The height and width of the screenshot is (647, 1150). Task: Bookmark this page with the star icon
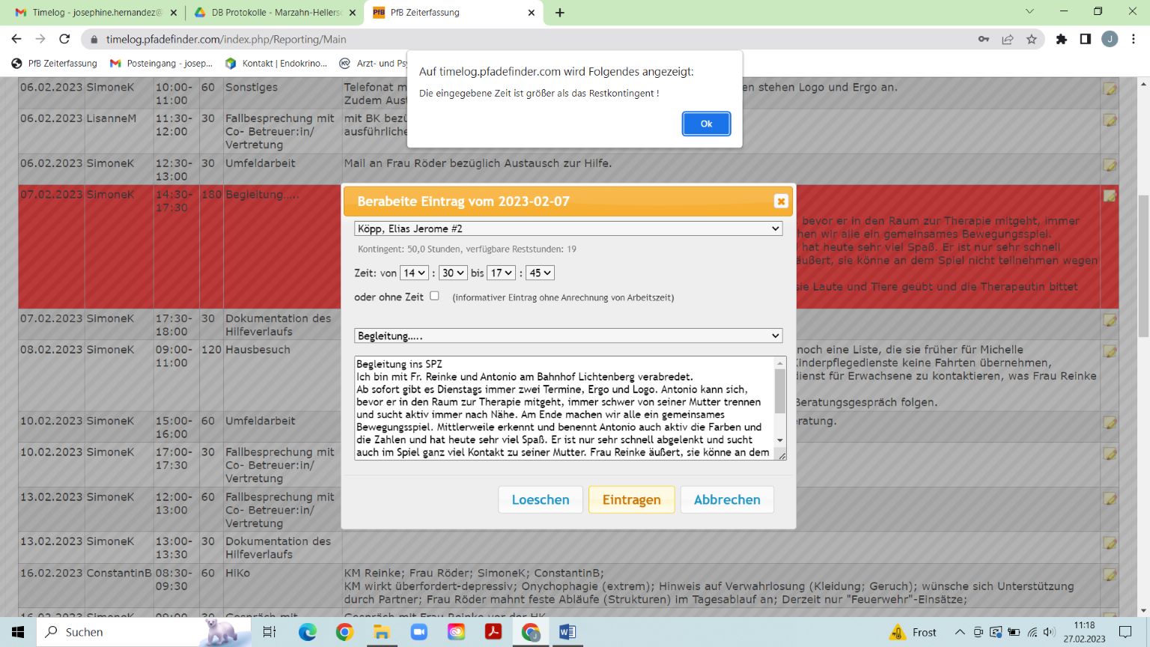point(1032,40)
